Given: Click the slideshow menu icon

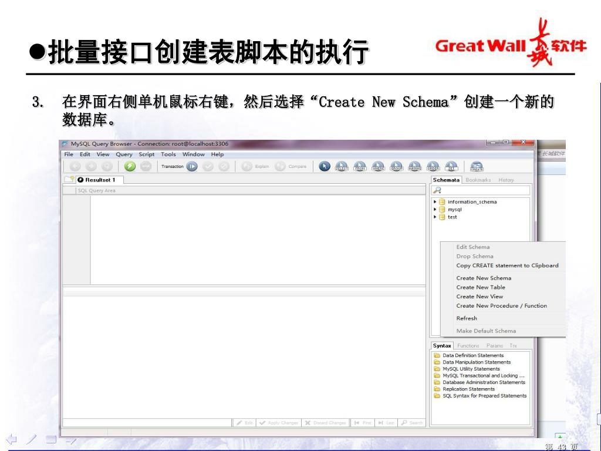Looking at the screenshot, I should coord(51,439).
